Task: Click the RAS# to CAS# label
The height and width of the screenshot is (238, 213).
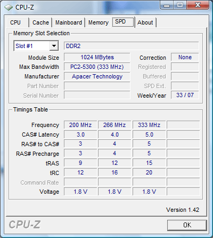Action: tap(40, 144)
